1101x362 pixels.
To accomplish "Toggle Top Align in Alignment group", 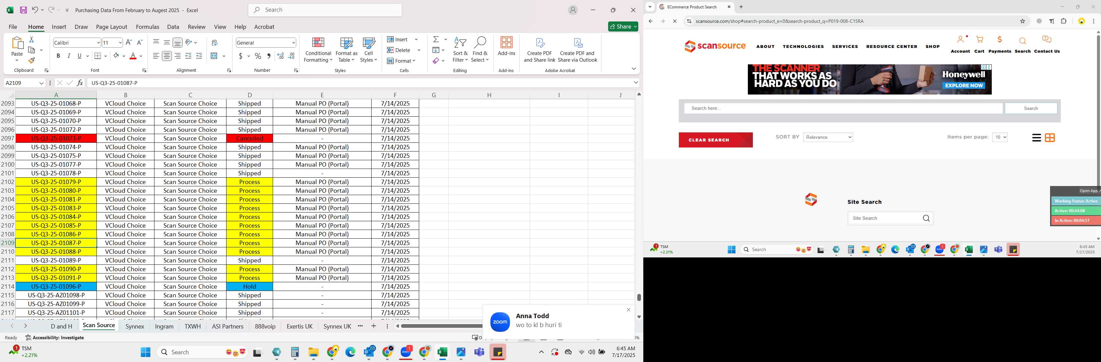I will [x=156, y=42].
